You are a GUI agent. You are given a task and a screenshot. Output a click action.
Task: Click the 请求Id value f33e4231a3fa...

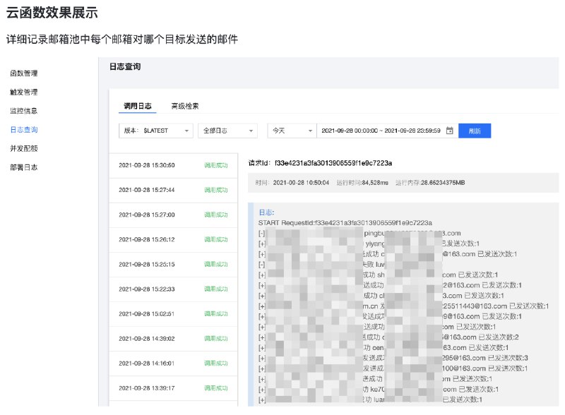pyautogui.click(x=333, y=163)
